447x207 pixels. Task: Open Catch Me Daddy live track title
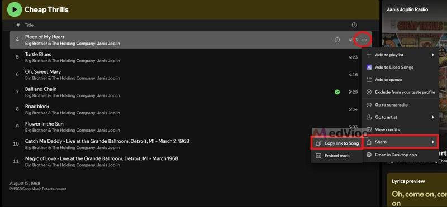(107, 141)
